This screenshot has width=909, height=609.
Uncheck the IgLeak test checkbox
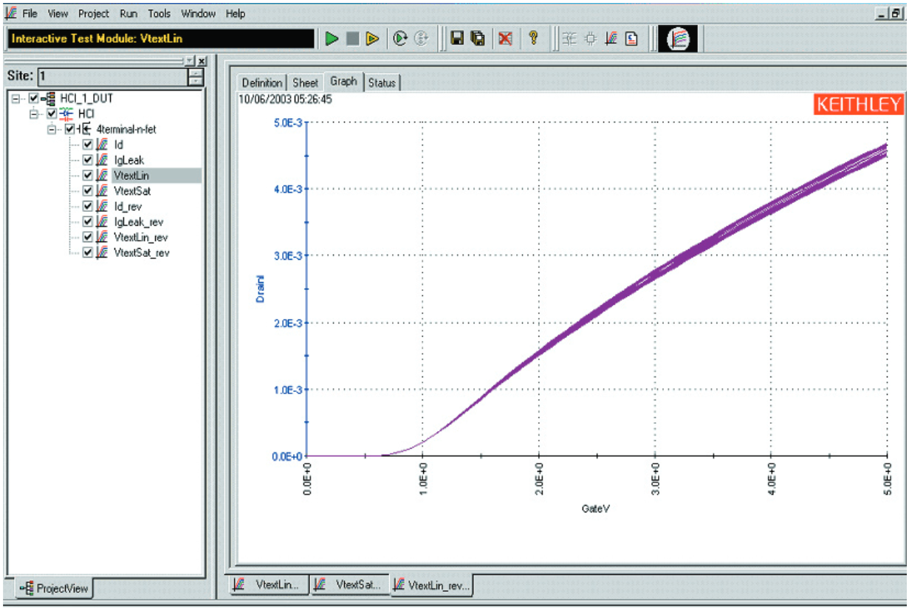point(86,160)
